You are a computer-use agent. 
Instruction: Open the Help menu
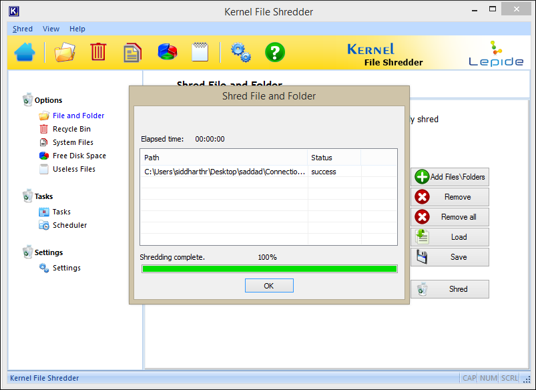tap(77, 29)
